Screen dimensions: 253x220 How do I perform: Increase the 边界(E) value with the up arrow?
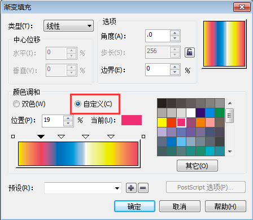pos(175,67)
